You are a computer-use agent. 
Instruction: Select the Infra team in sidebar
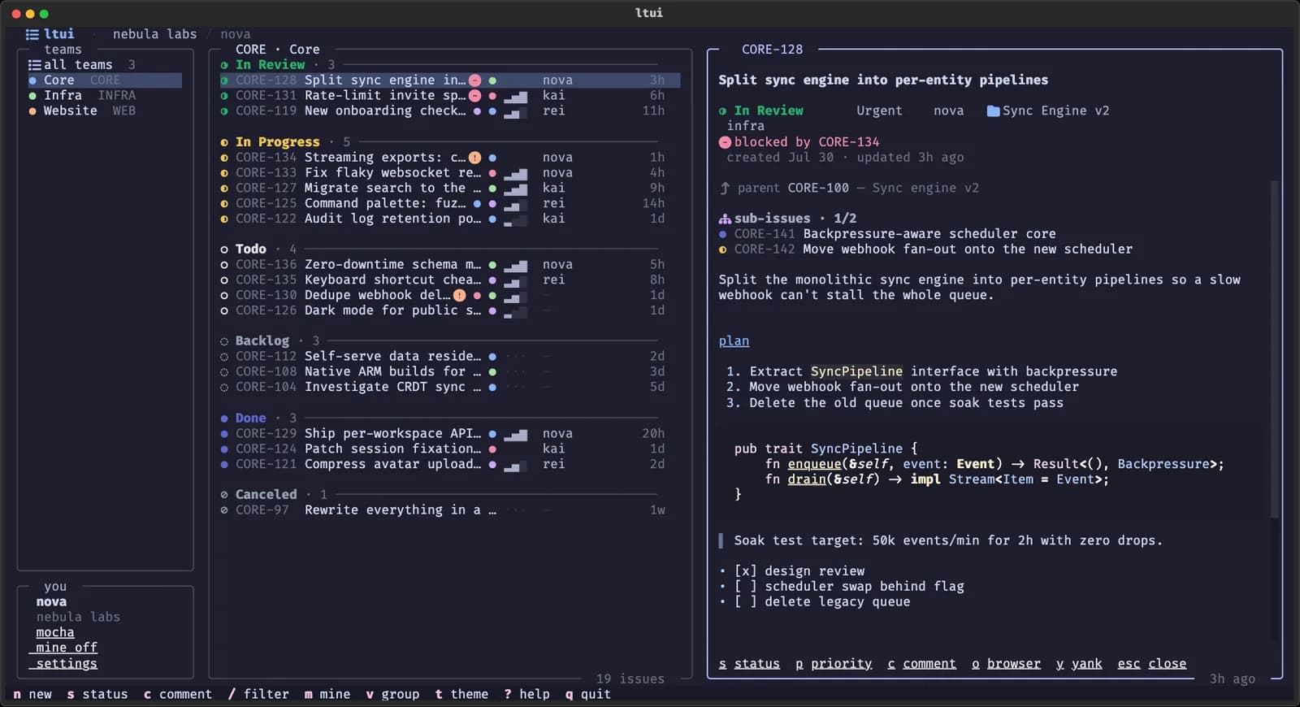104,96
